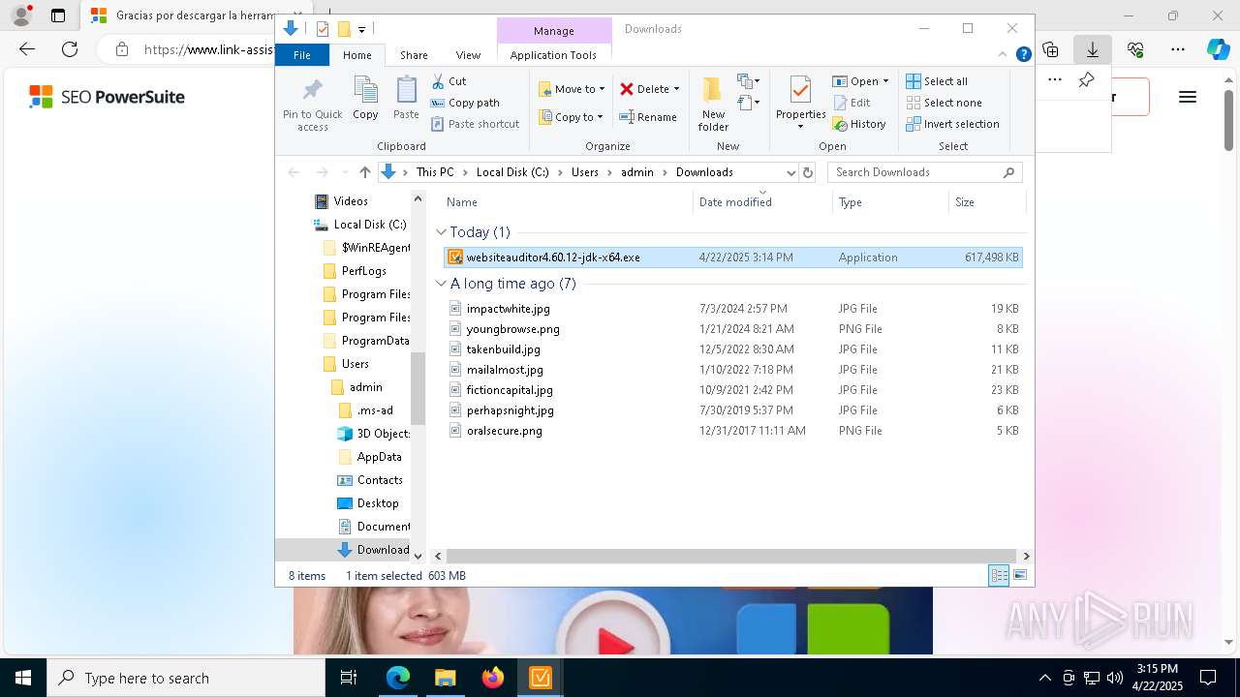Collapse the Today (1) group
This screenshot has width=1240, height=697.
441,232
